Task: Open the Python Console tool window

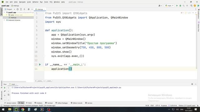Action: click(x=77, y=103)
